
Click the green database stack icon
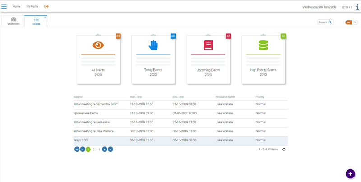tap(263, 45)
